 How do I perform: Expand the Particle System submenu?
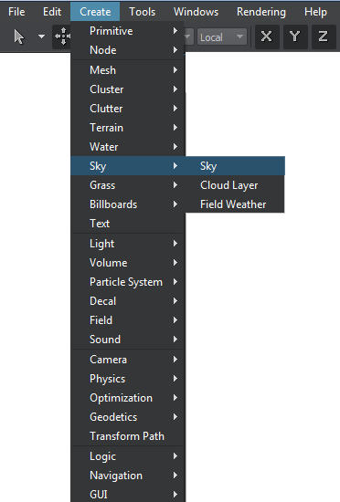128,282
